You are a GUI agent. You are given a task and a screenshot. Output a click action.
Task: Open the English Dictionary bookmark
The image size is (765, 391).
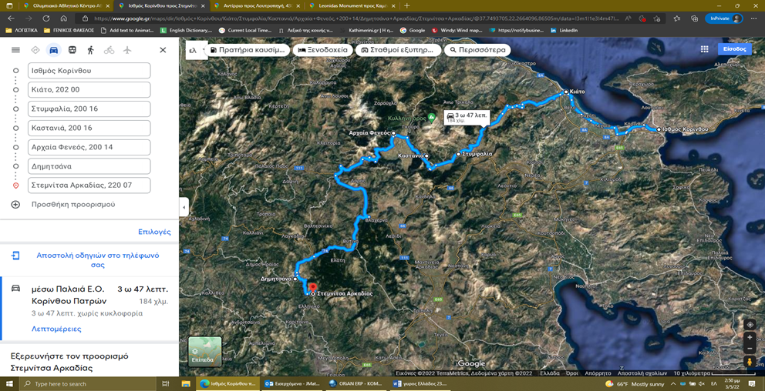click(x=187, y=30)
